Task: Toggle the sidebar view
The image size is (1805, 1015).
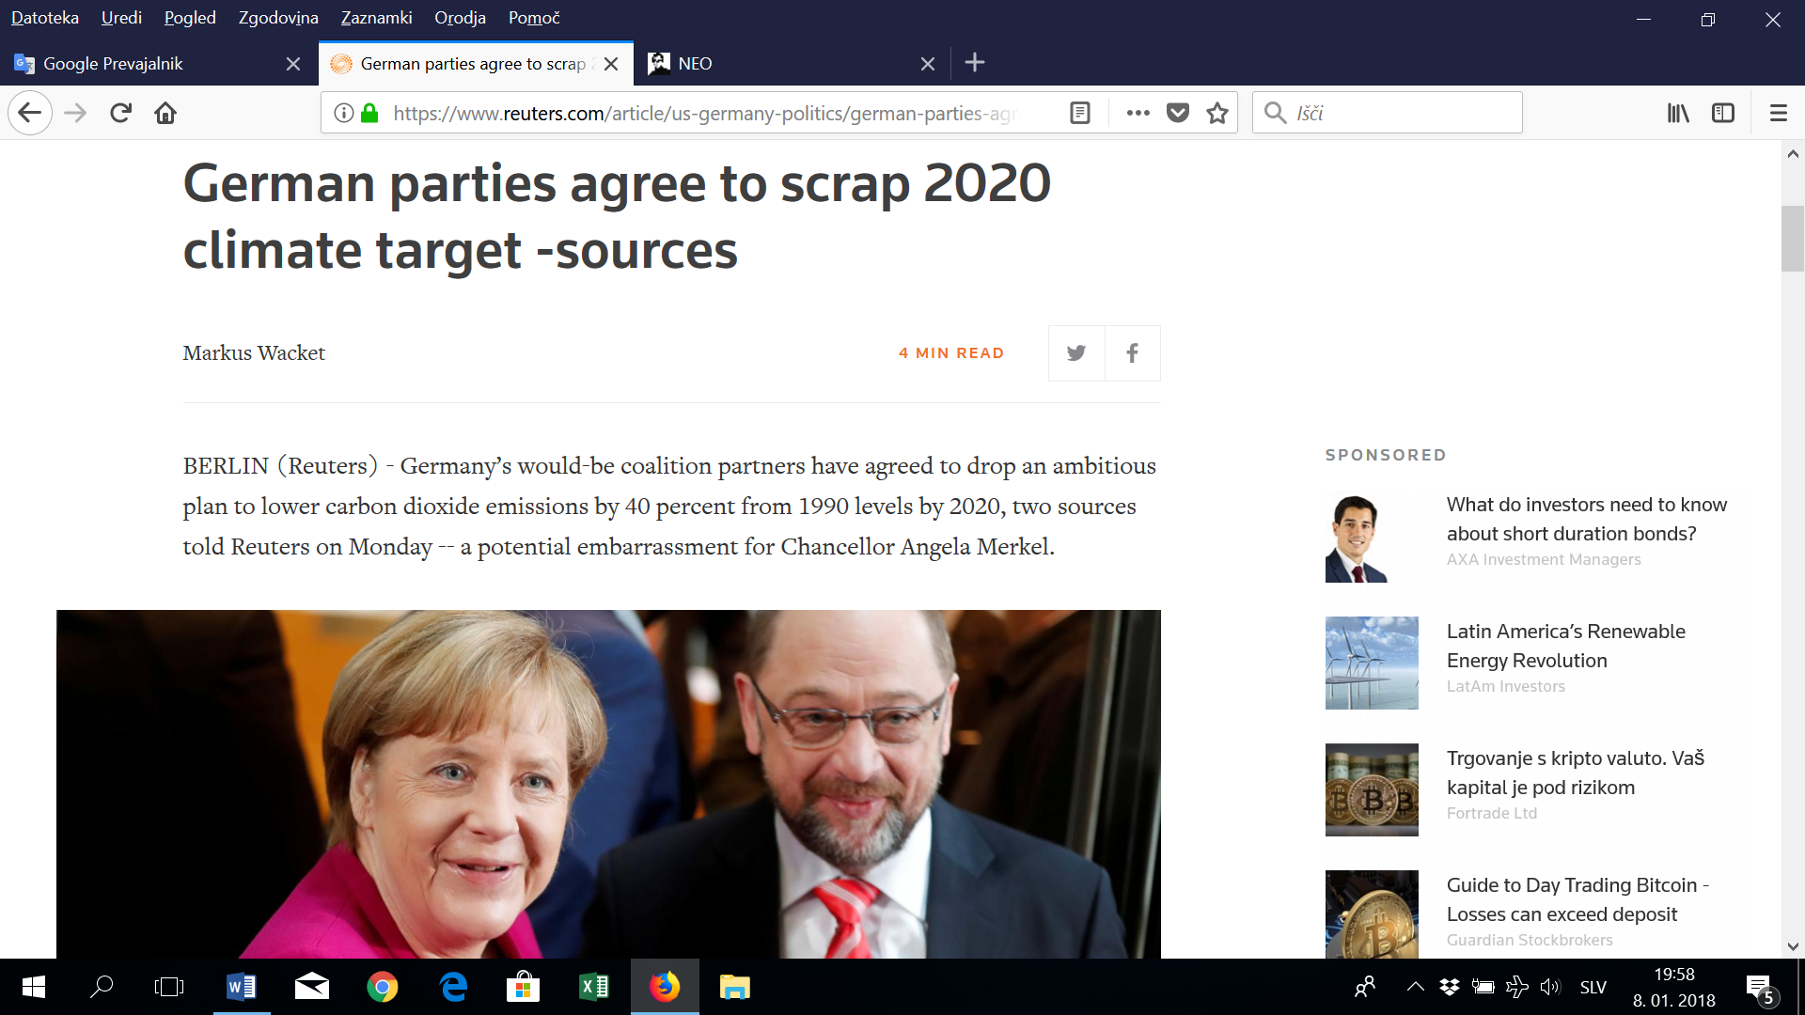Action: click(x=1723, y=114)
